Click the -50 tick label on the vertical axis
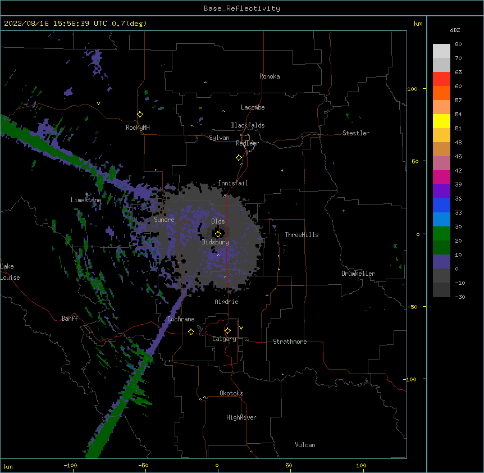Viewport: 484px width, 473px height. pyautogui.click(x=412, y=307)
